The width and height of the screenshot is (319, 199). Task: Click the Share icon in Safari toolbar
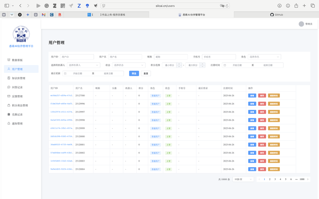pos(296,6)
